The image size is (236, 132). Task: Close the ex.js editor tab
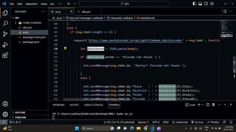[x=71, y=11]
